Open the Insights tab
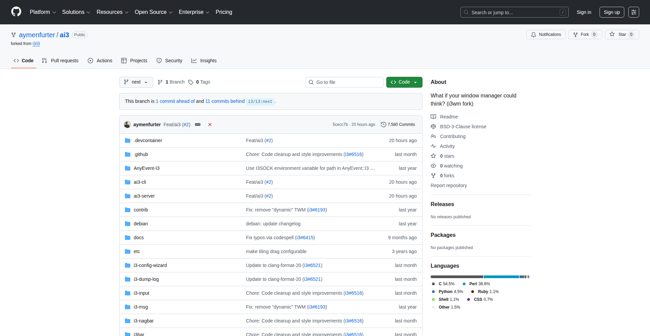This screenshot has width=650, height=336. (204, 61)
